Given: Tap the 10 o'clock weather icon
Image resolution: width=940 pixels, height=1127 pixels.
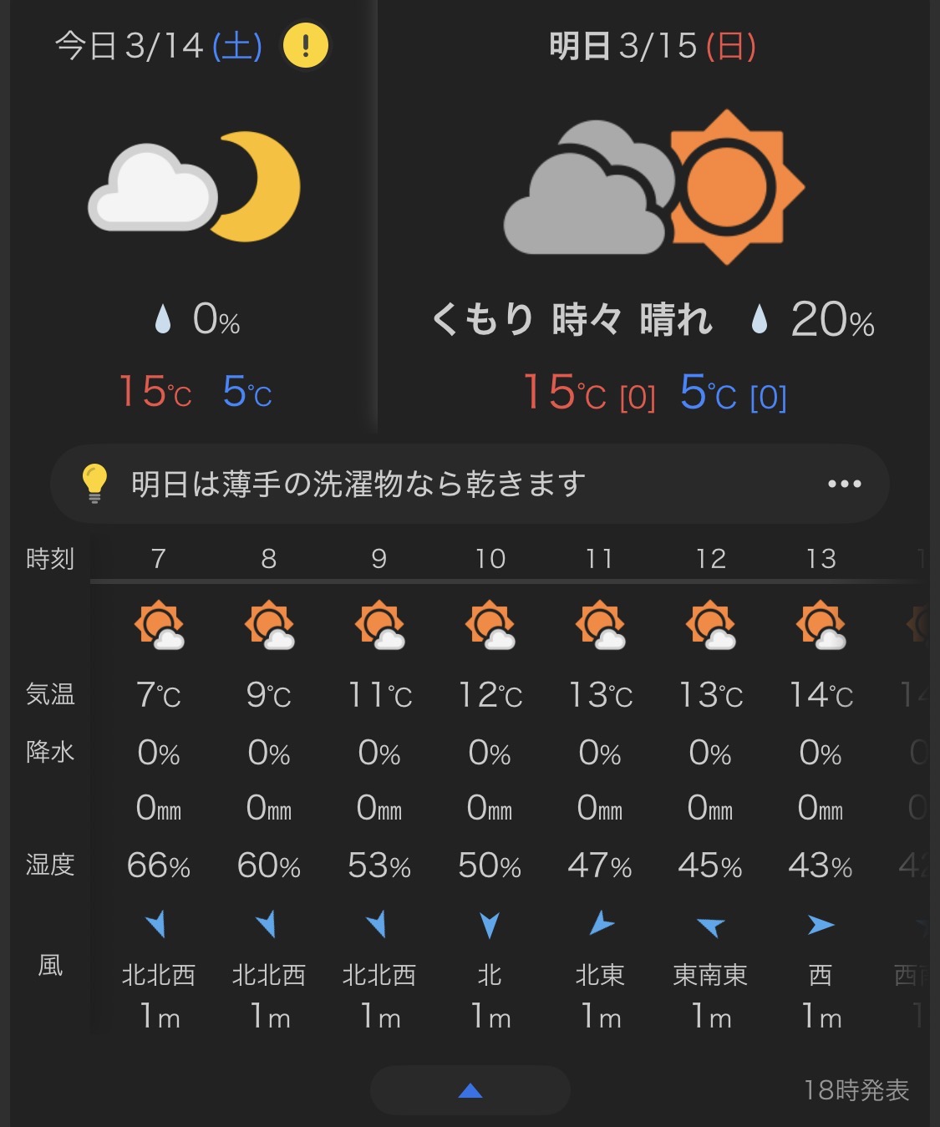Looking at the screenshot, I should pyautogui.click(x=490, y=625).
